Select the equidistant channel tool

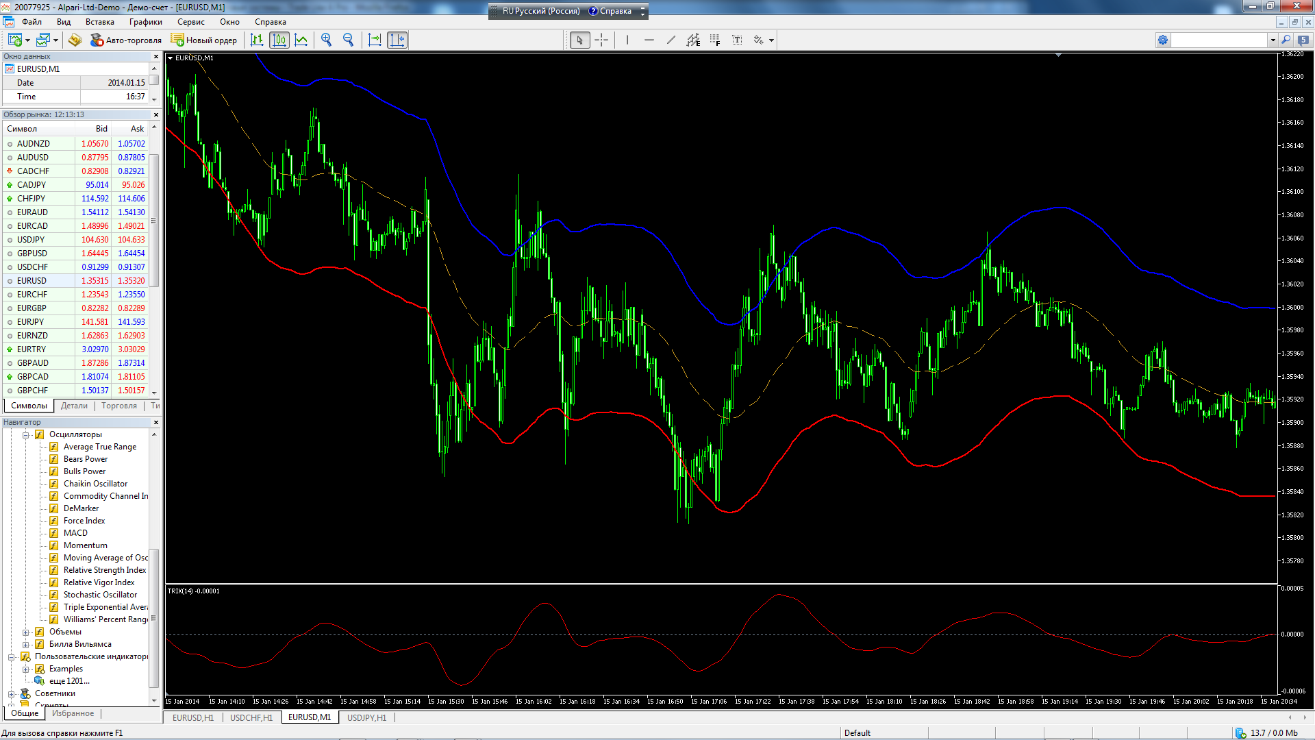[x=693, y=40]
